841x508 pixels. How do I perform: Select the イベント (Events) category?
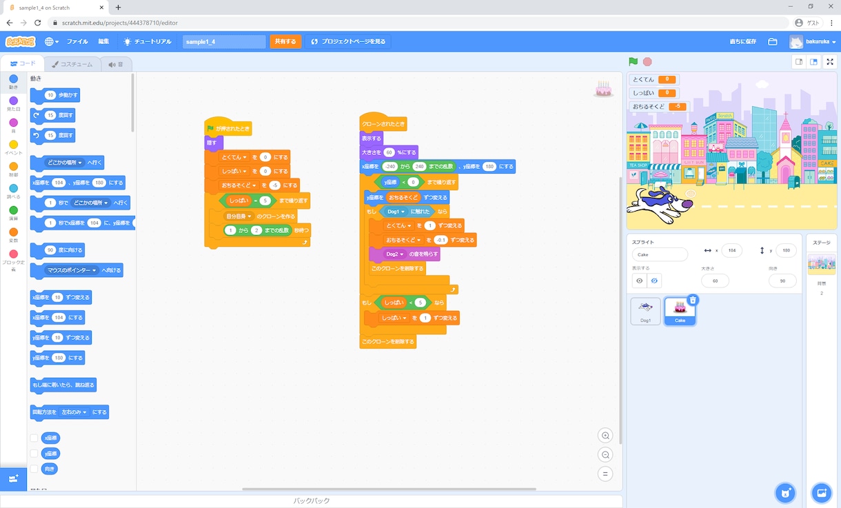pyautogui.click(x=14, y=148)
